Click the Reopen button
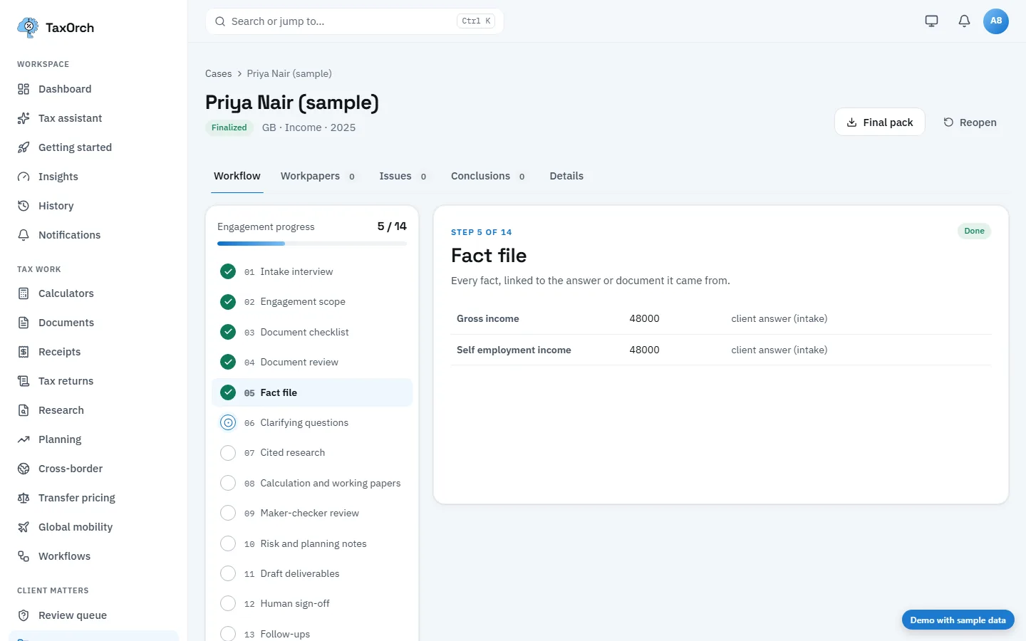This screenshot has width=1026, height=641. click(970, 123)
